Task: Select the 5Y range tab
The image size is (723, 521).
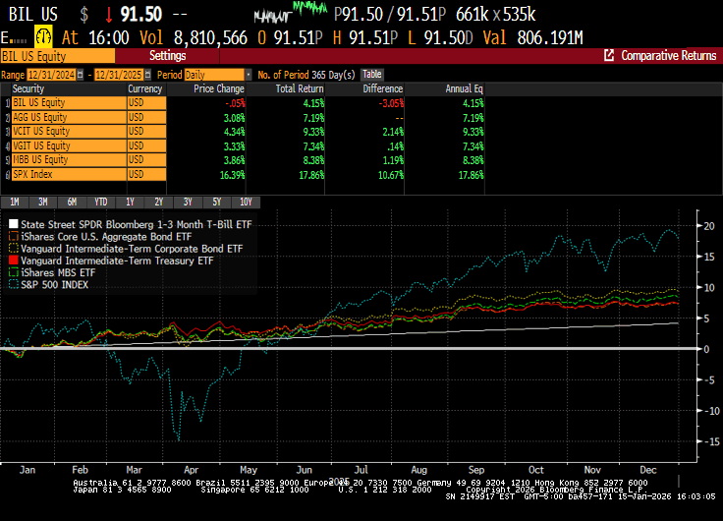Action: coord(217,203)
